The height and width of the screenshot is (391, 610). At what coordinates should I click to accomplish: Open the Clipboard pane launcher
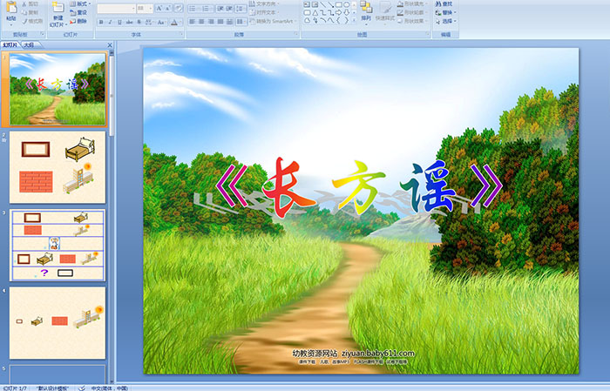click(x=43, y=34)
